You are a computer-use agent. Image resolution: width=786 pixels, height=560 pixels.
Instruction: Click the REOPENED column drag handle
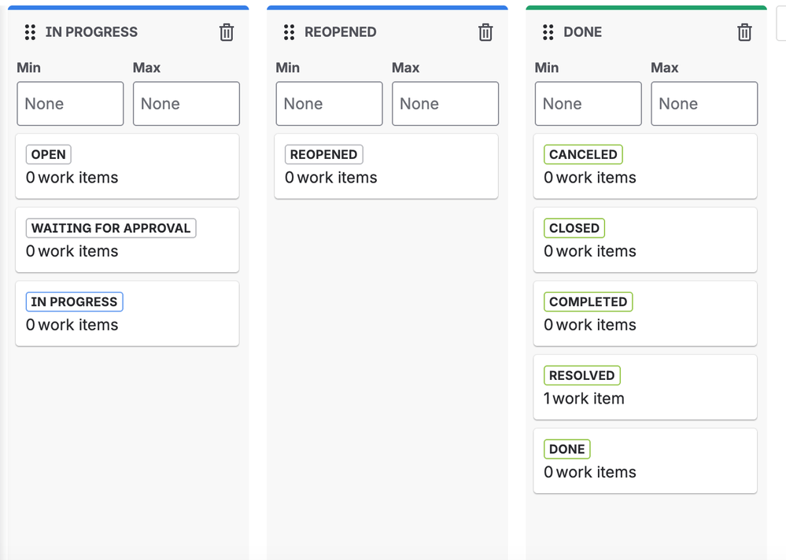(289, 32)
